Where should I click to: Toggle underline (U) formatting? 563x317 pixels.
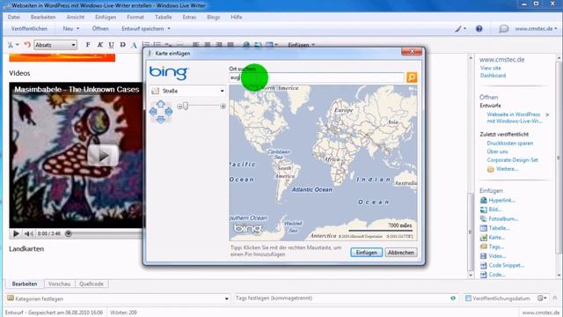112,45
